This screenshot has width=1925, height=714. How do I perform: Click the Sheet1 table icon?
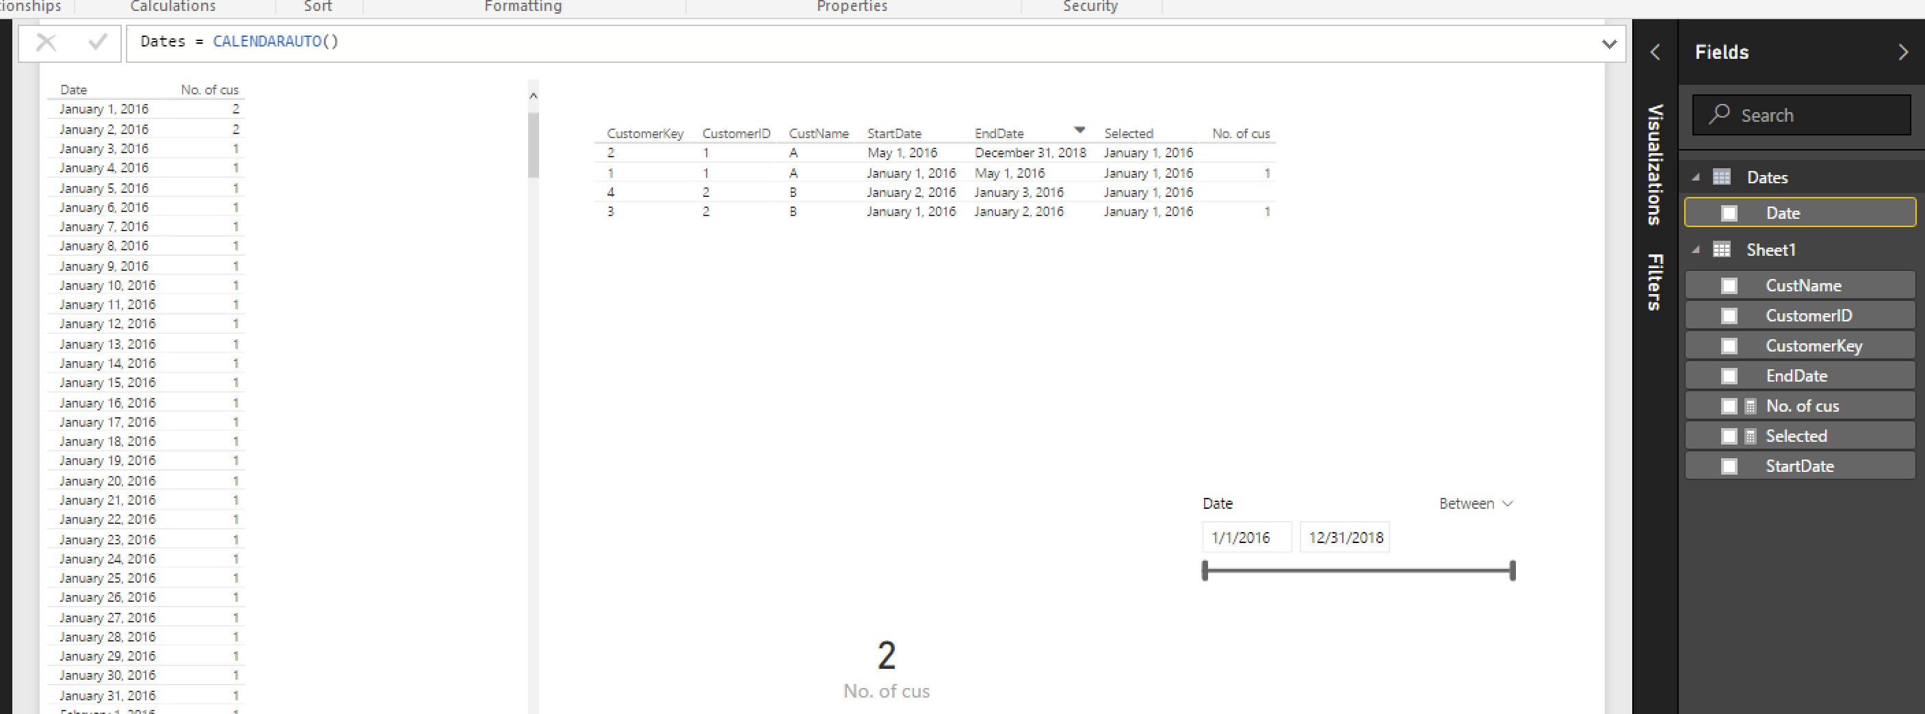1721,250
